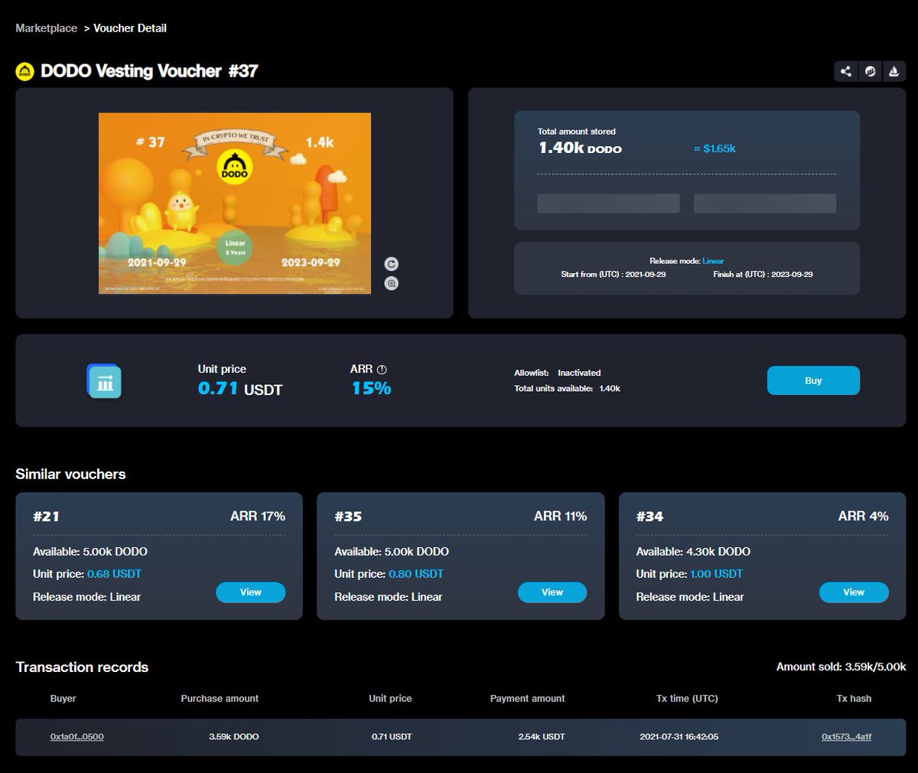Click the #35 card heading

(348, 517)
